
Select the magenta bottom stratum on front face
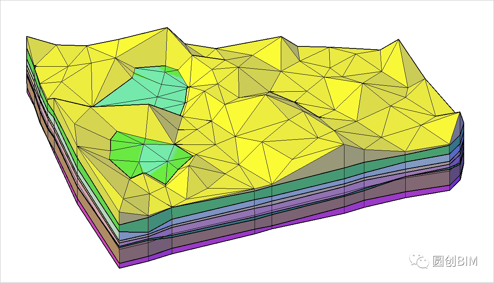pos(284,227)
